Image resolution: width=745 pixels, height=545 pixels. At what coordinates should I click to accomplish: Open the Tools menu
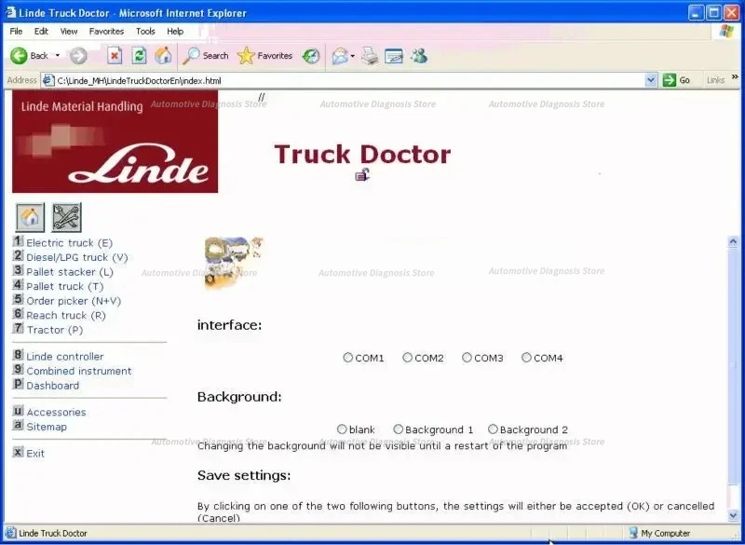[x=145, y=32]
